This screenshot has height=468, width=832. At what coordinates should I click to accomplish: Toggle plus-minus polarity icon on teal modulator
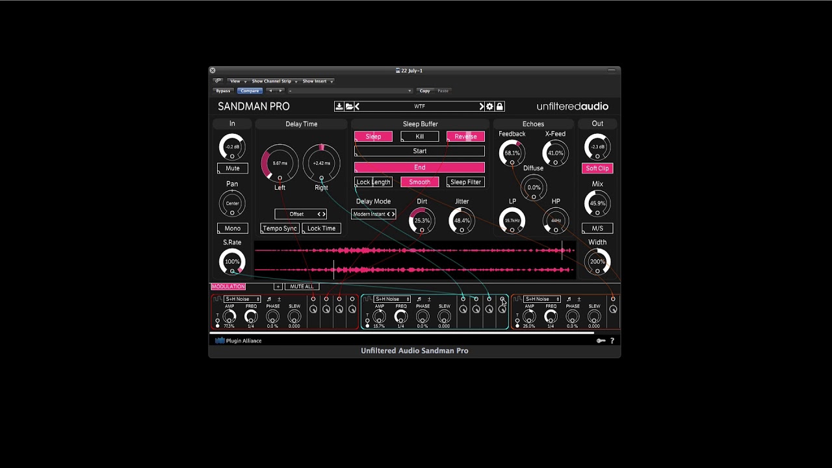coord(429,299)
